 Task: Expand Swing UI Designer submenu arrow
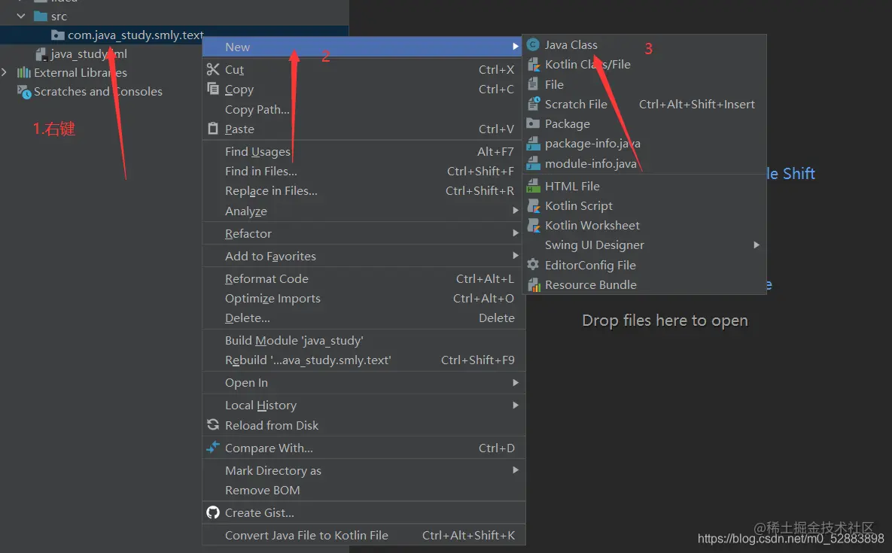point(756,245)
